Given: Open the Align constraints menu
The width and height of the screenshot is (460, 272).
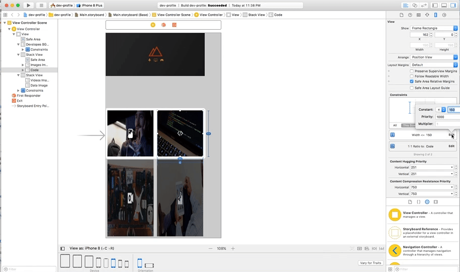Looking at the screenshot, I should click(x=367, y=248).
